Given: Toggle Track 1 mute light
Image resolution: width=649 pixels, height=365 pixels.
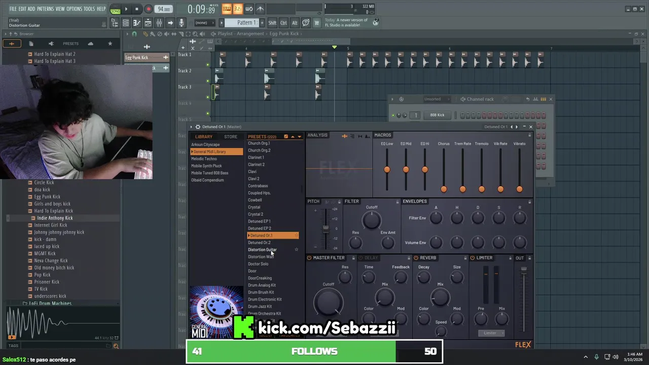Looking at the screenshot, I should pos(207,65).
